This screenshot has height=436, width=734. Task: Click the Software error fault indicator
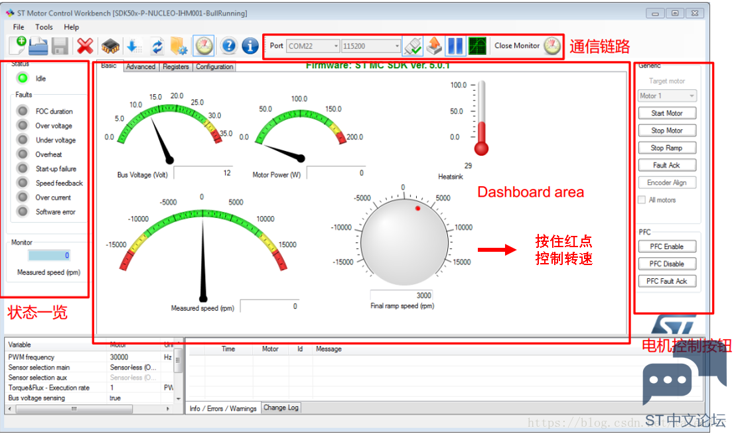coord(23,211)
